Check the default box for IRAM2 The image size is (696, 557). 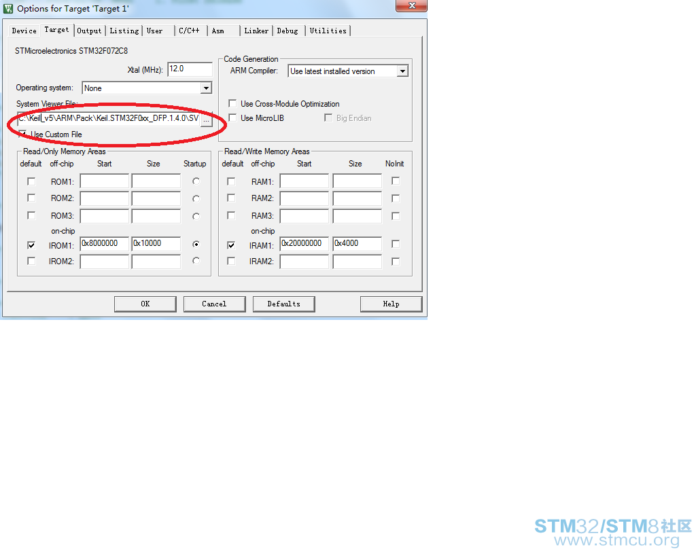tap(231, 262)
